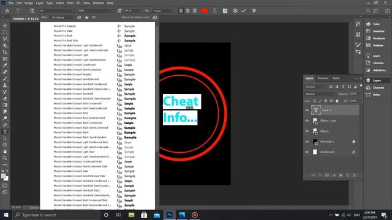392x220 pixels.
Task: Click the Windows search box
Action: pos(56,215)
